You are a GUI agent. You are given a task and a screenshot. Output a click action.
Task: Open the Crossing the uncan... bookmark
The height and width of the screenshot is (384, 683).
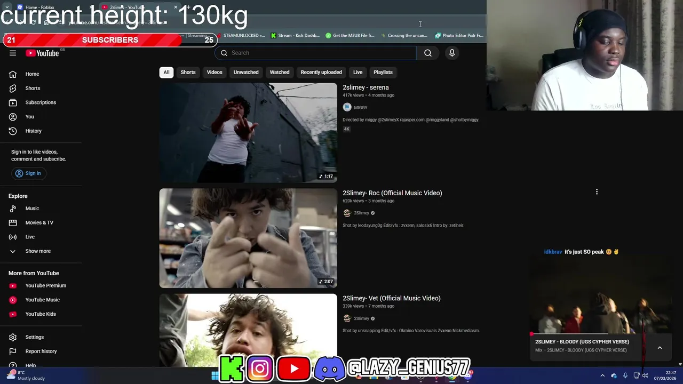pyautogui.click(x=404, y=36)
